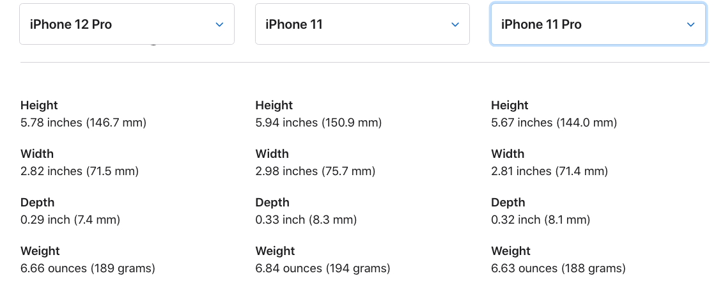Click the 2.81 inches (71.4 mm) width value

click(549, 171)
